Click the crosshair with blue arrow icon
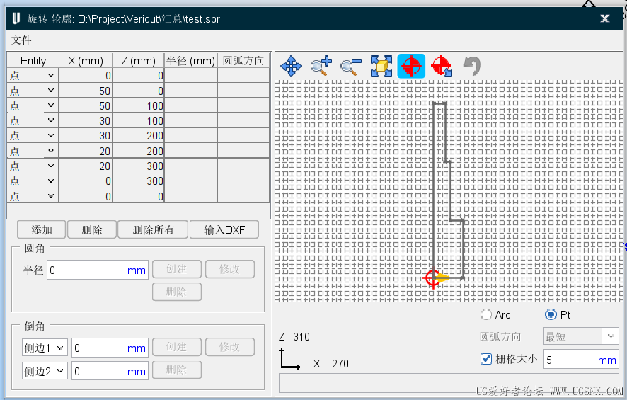 pos(442,66)
